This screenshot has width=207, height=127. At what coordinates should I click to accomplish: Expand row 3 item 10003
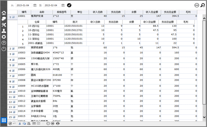pos(13,54)
